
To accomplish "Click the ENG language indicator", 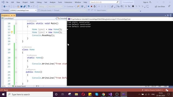I will tap(153, 94).
